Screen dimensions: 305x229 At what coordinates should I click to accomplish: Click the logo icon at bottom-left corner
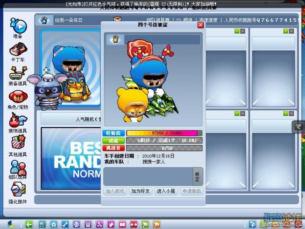point(12,224)
